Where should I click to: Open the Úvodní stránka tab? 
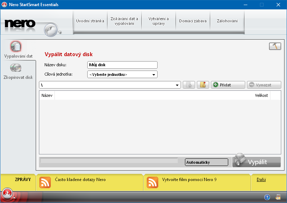90,21
